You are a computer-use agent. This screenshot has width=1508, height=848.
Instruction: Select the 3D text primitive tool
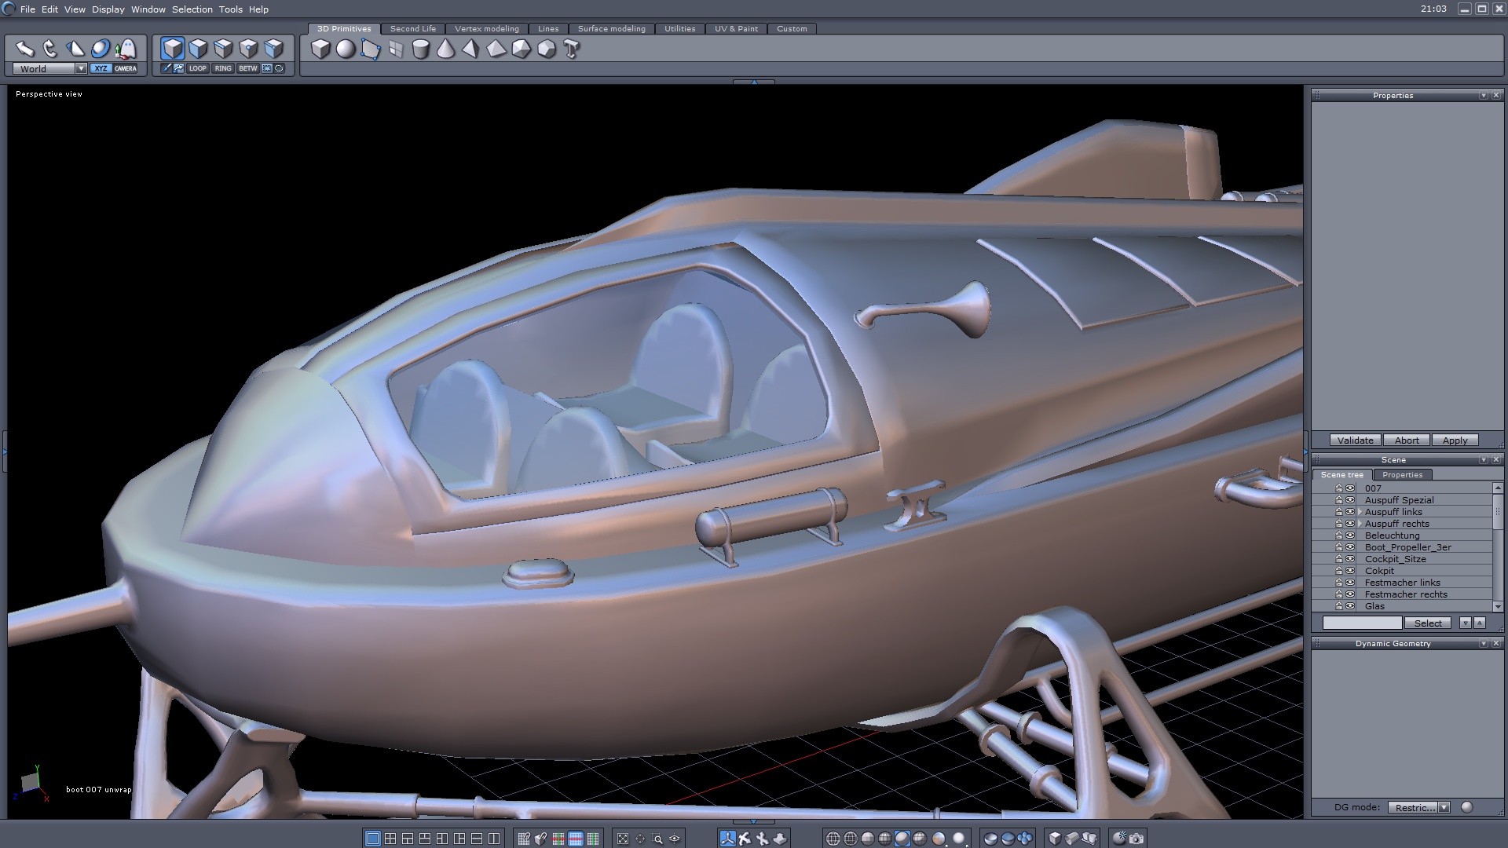[x=572, y=49]
